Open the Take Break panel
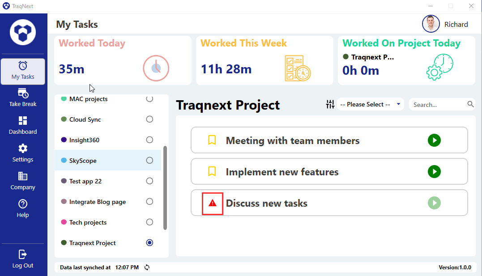Screen dimensions: 482x276 (22, 98)
